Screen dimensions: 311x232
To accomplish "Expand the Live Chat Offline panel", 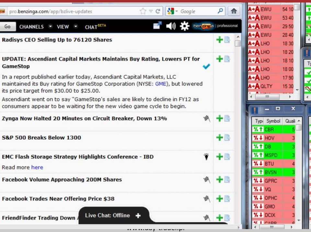I will (x=138, y=215).
